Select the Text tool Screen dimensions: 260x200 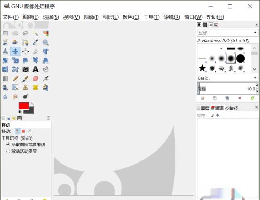(35, 69)
